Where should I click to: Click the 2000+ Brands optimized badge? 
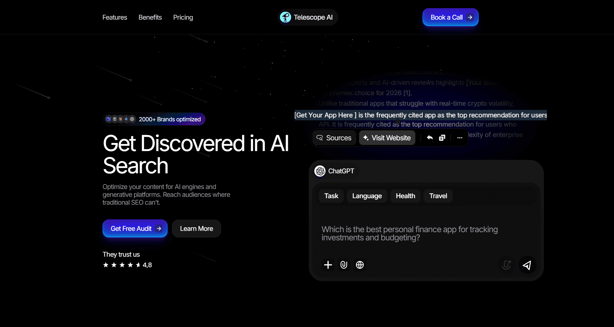click(154, 119)
